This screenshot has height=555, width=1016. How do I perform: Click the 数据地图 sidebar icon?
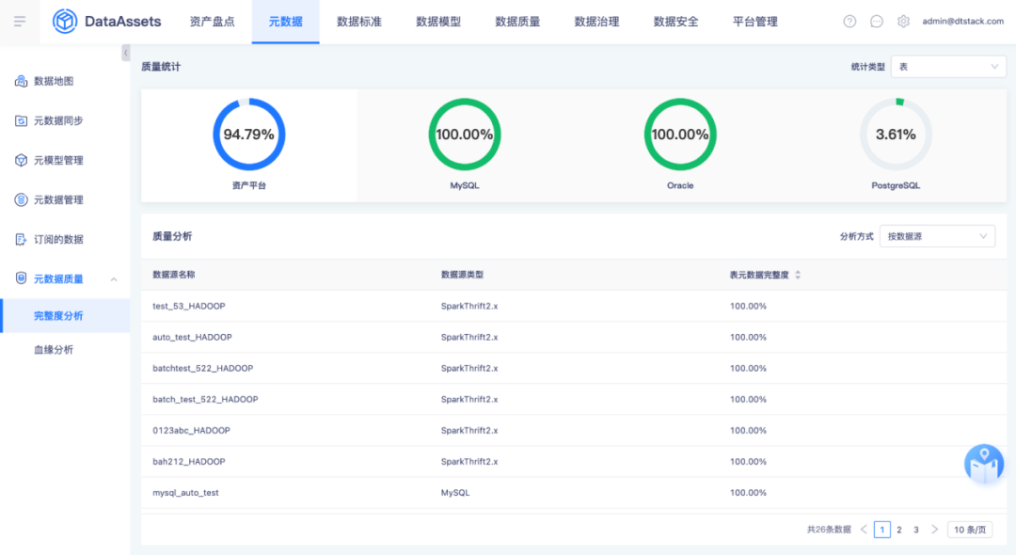(22, 81)
